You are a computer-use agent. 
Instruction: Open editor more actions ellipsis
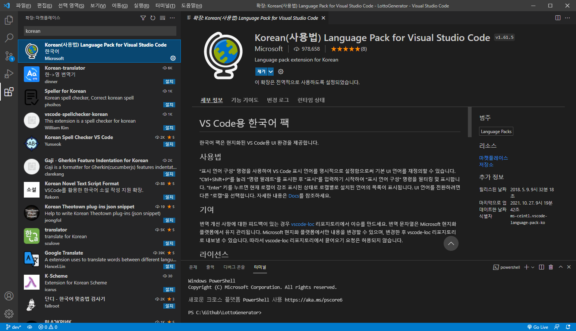[567, 18]
